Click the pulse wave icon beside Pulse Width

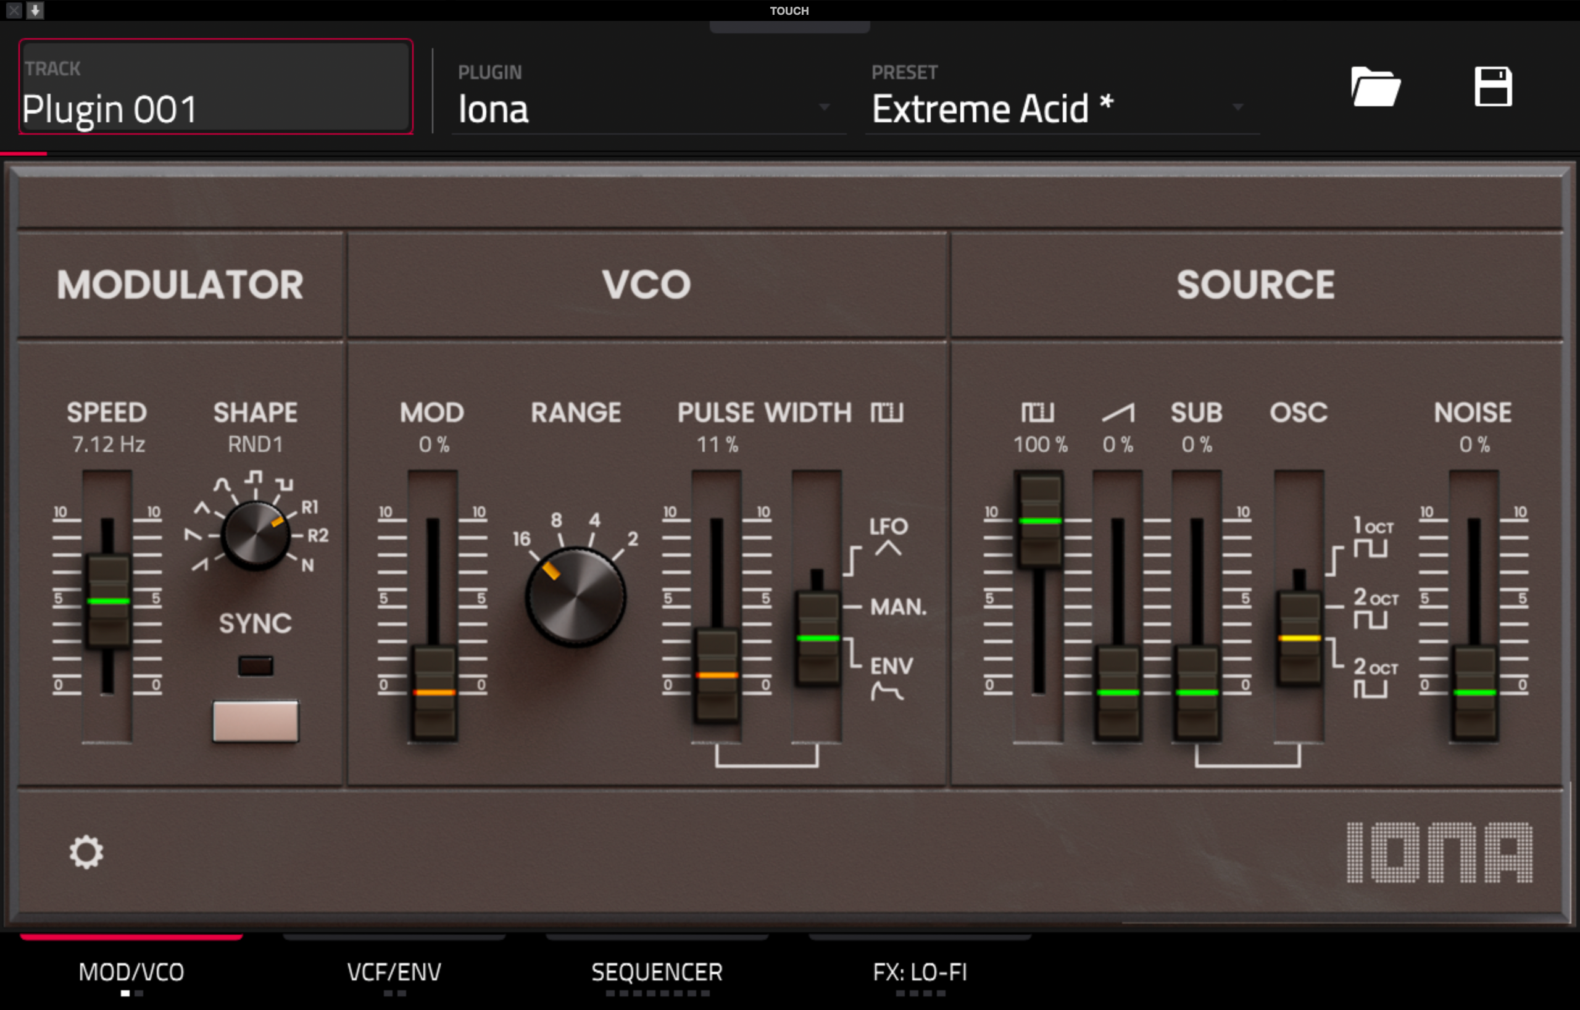point(886,413)
